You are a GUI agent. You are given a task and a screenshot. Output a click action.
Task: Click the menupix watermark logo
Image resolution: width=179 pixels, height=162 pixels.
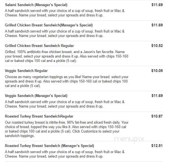129,139
